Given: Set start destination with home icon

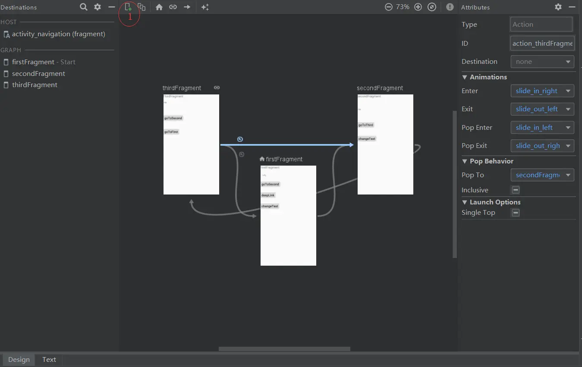Looking at the screenshot, I should [159, 7].
